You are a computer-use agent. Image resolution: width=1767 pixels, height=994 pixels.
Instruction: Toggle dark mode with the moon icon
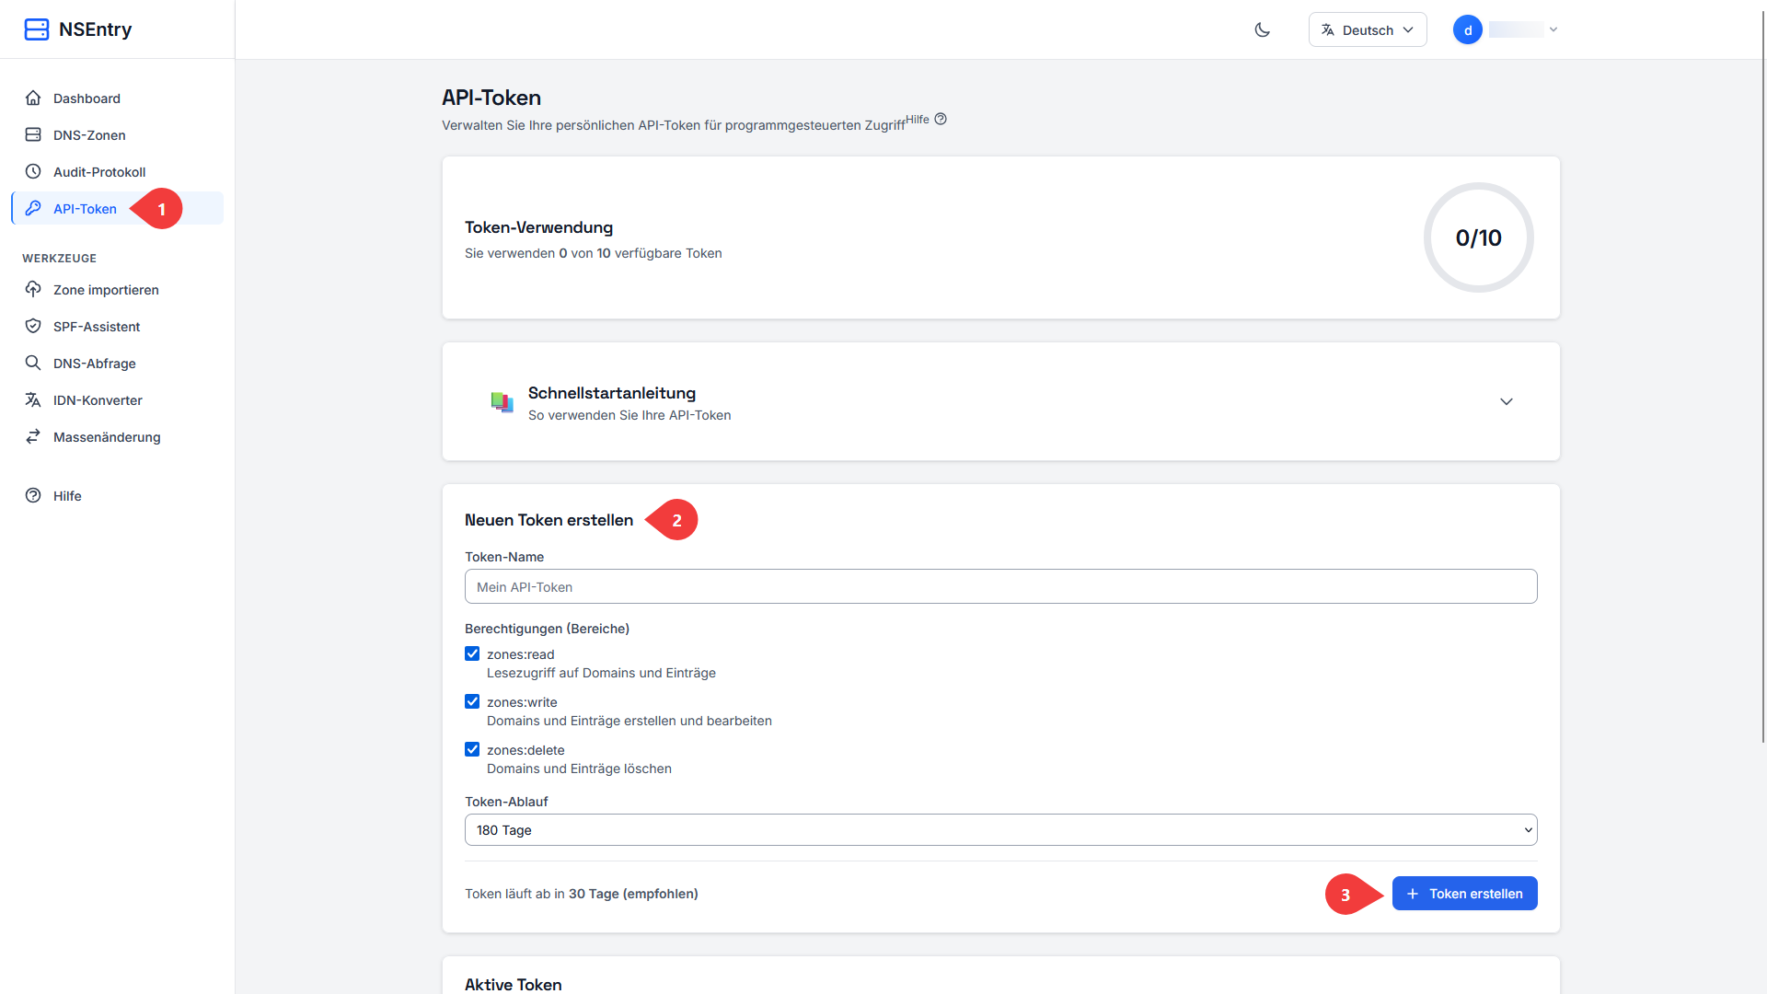pos(1263,29)
